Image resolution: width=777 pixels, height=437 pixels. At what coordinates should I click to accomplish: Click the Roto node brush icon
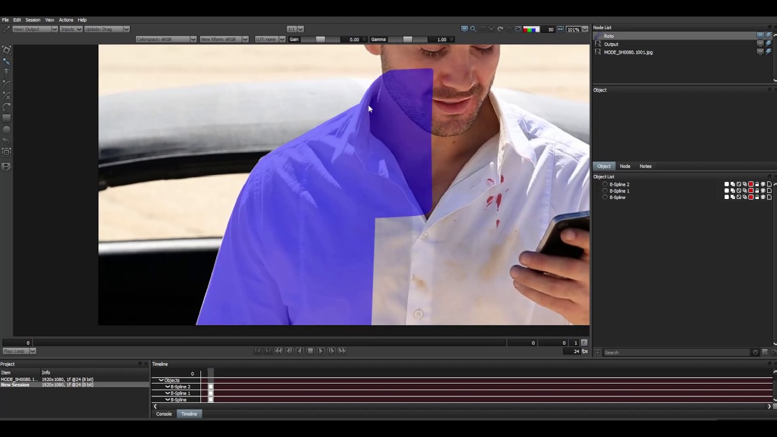[599, 36]
